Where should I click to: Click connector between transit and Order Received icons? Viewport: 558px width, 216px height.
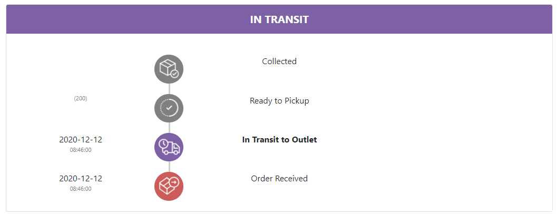point(169,167)
